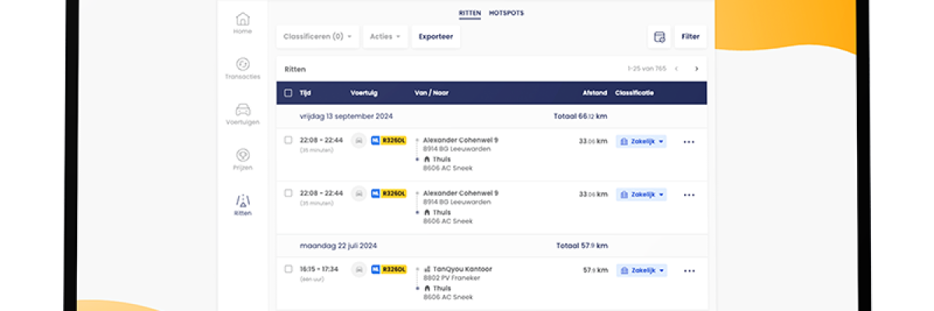Open the Transacties sidebar icon
This screenshot has height=311, width=934.
click(x=243, y=65)
